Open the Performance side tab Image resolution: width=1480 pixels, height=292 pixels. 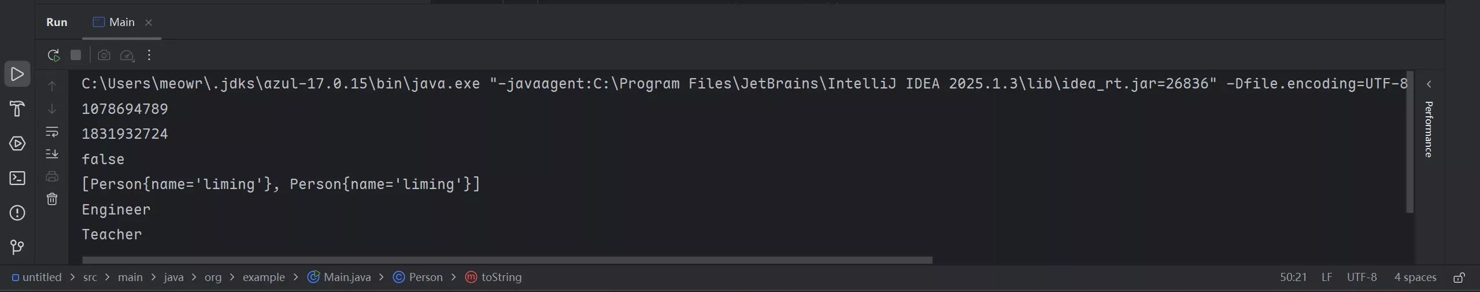click(1429, 129)
